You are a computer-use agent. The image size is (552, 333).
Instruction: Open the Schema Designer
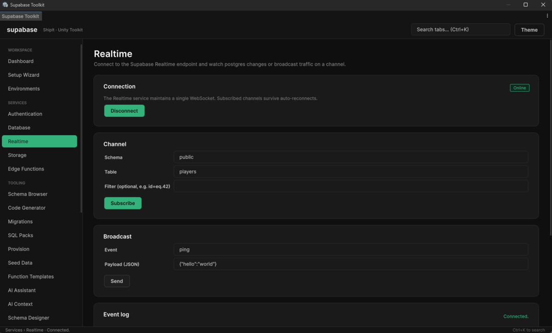pyautogui.click(x=40, y=318)
